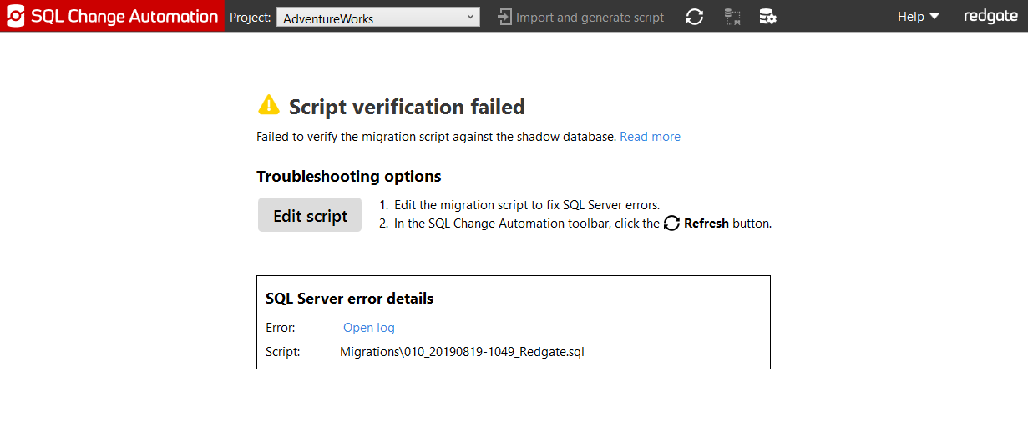Screen dimensions: 1028x442
Task: Click the chevron arrow of the Project combo box
Action: [x=470, y=17]
